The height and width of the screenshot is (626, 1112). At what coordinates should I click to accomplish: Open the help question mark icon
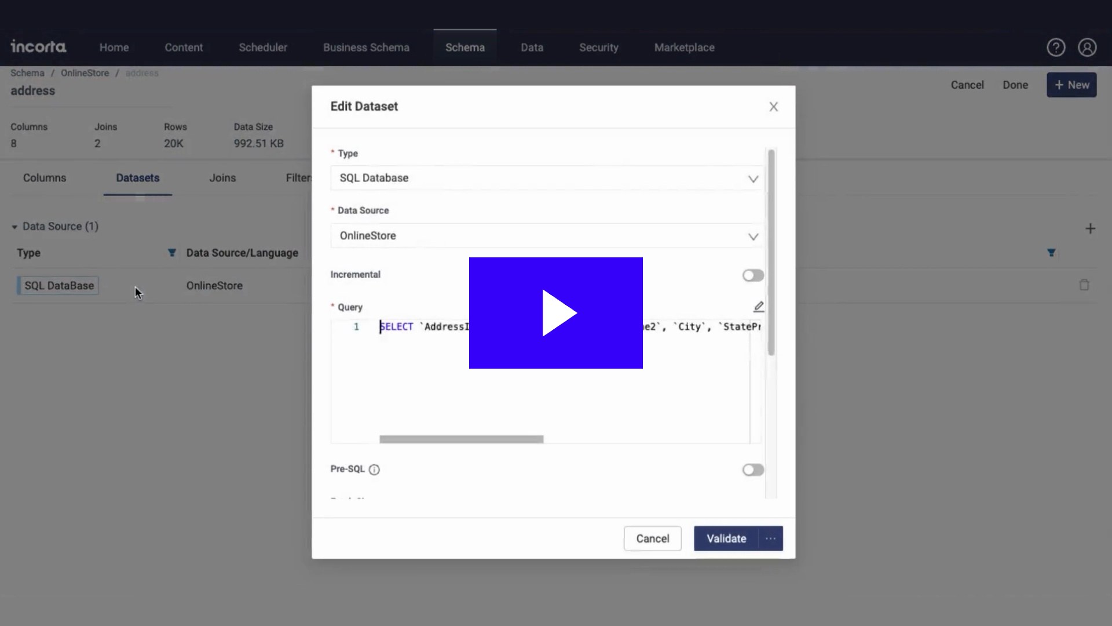(x=1056, y=48)
